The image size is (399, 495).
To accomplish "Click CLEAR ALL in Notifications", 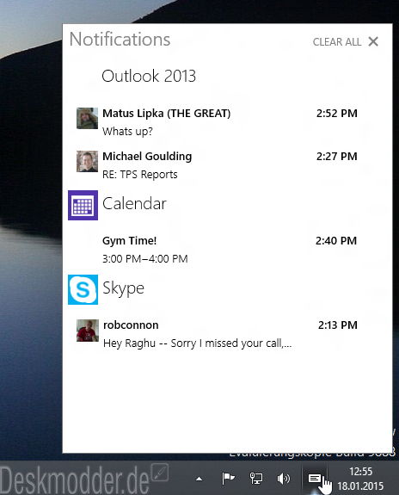I will [x=337, y=41].
